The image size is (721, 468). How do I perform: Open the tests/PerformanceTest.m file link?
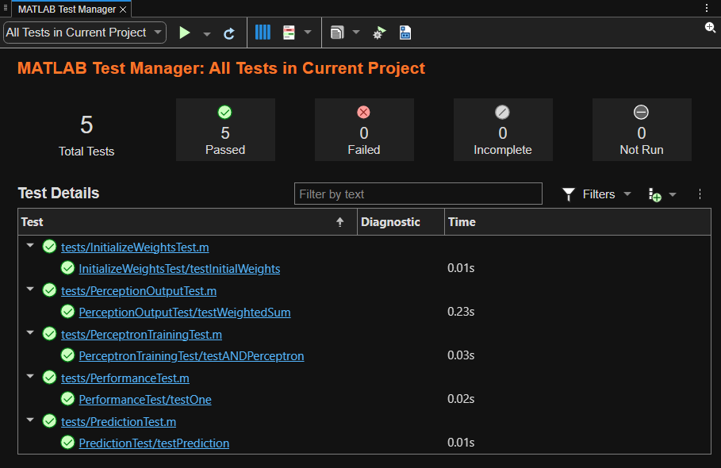click(x=125, y=378)
